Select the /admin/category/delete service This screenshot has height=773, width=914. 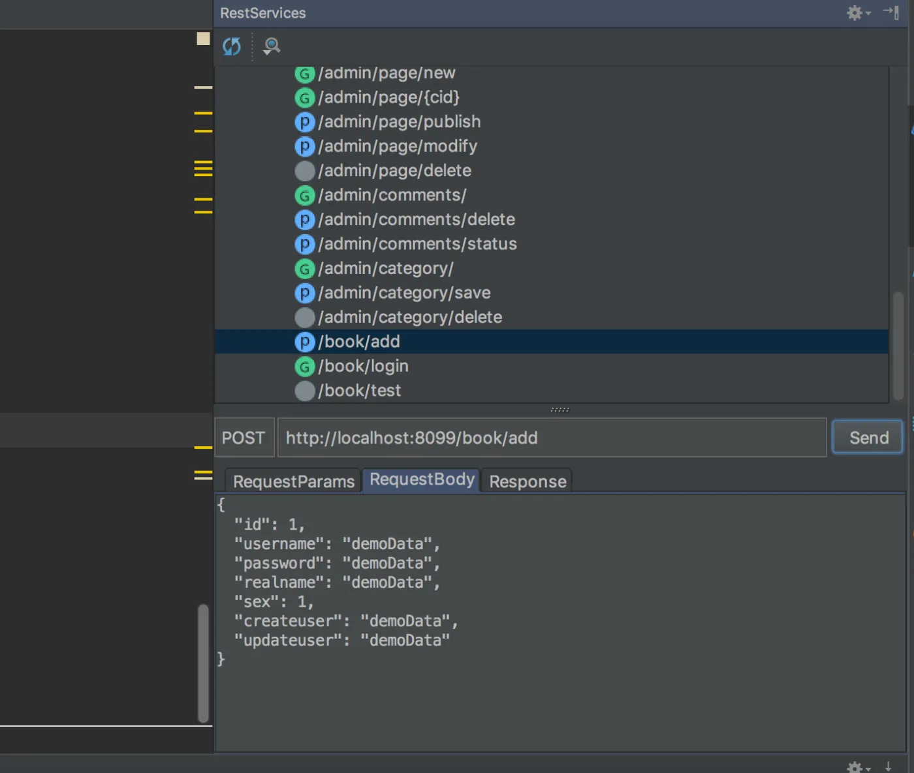pos(410,318)
